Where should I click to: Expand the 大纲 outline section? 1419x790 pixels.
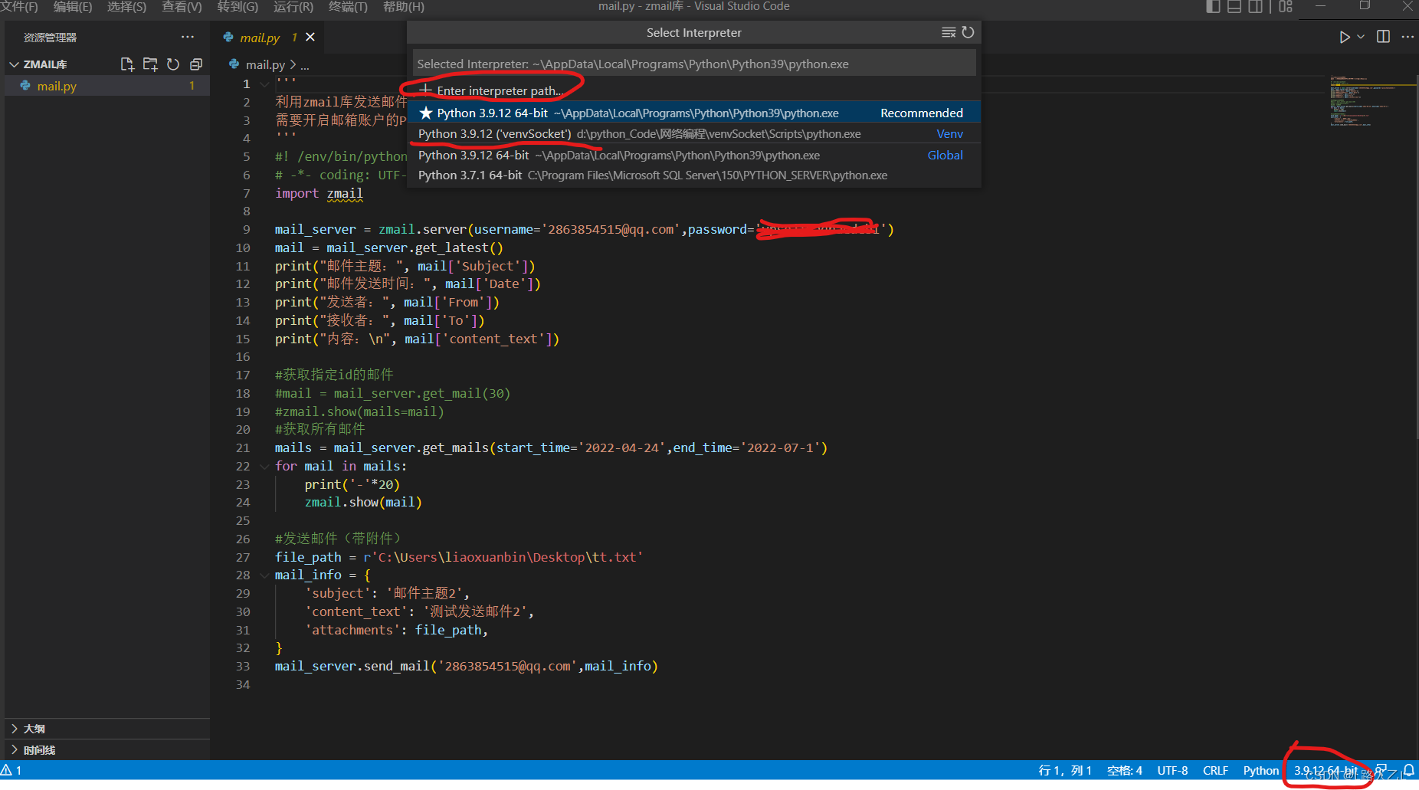[x=107, y=729]
